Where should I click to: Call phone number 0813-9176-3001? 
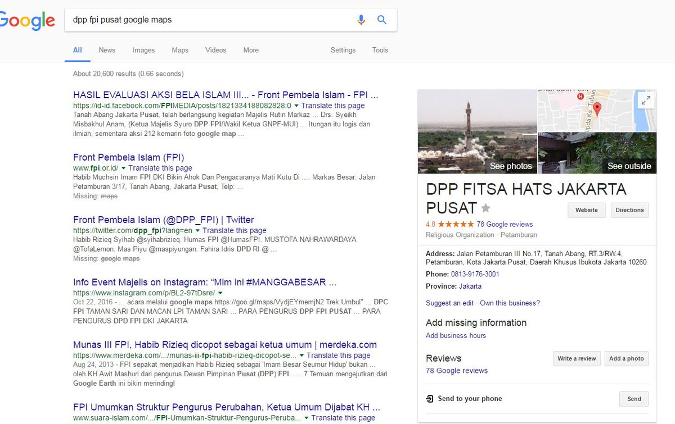[475, 274]
